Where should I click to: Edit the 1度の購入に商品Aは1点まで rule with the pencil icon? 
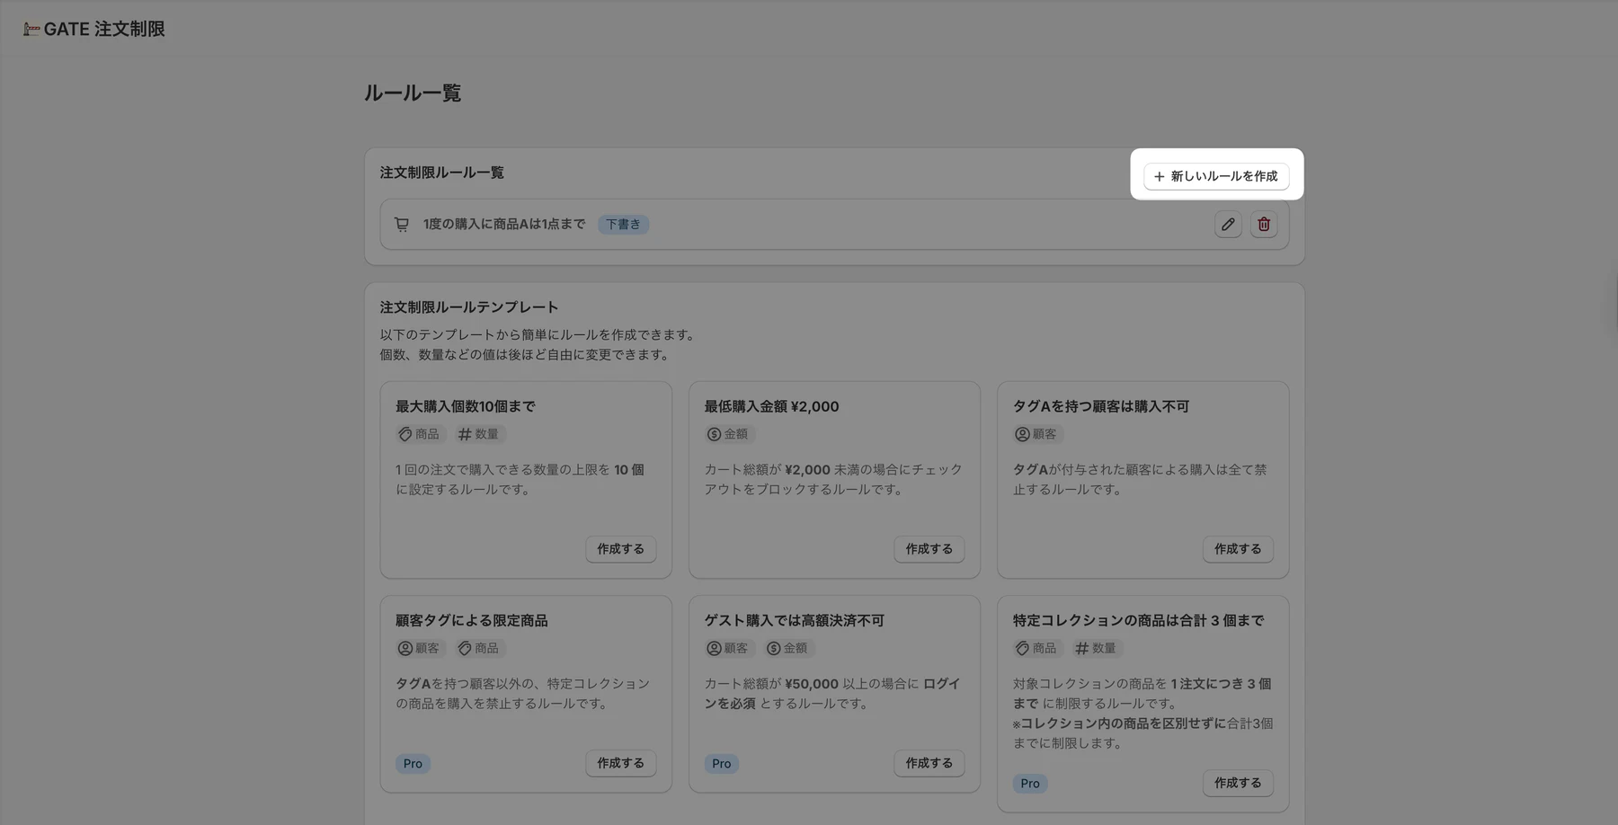[x=1228, y=224]
